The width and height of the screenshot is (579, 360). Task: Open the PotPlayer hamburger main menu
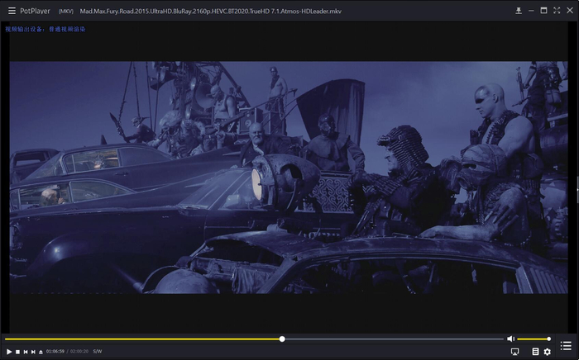[x=12, y=11]
